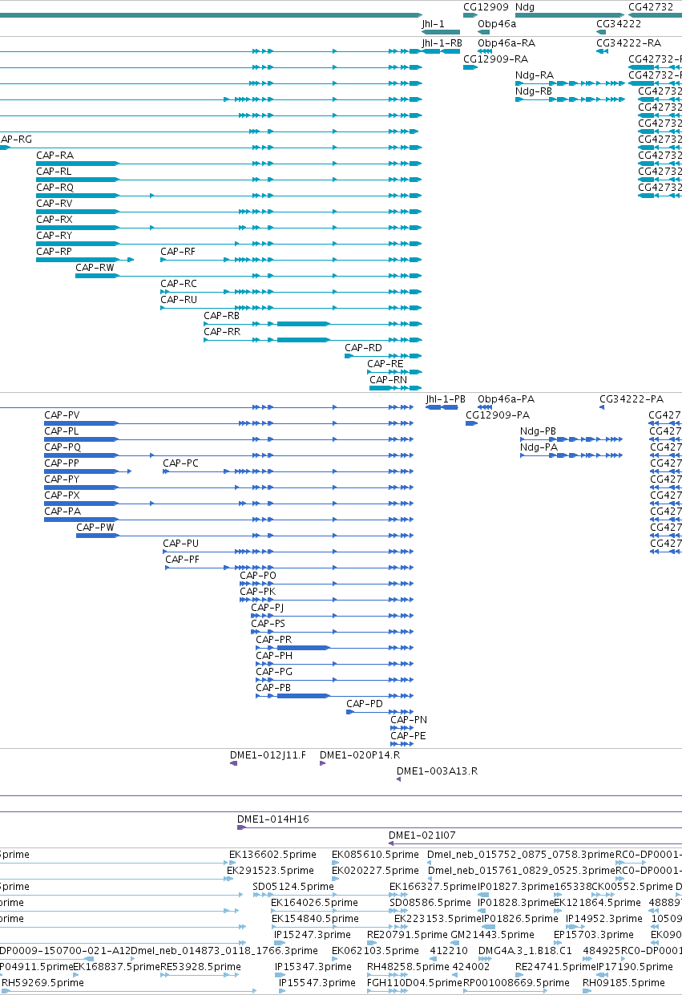Click the CAP-RN transcript label
This screenshot has height=995, width=682.
[x=389, y=380]
